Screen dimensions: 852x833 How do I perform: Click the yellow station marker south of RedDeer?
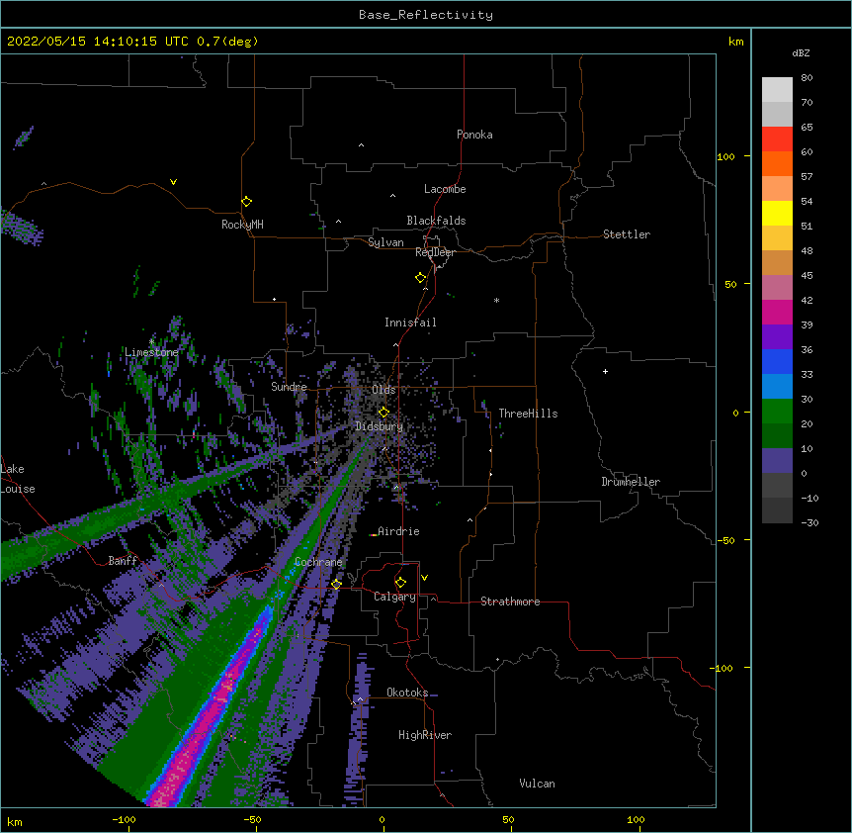click(x=421, y=278)
